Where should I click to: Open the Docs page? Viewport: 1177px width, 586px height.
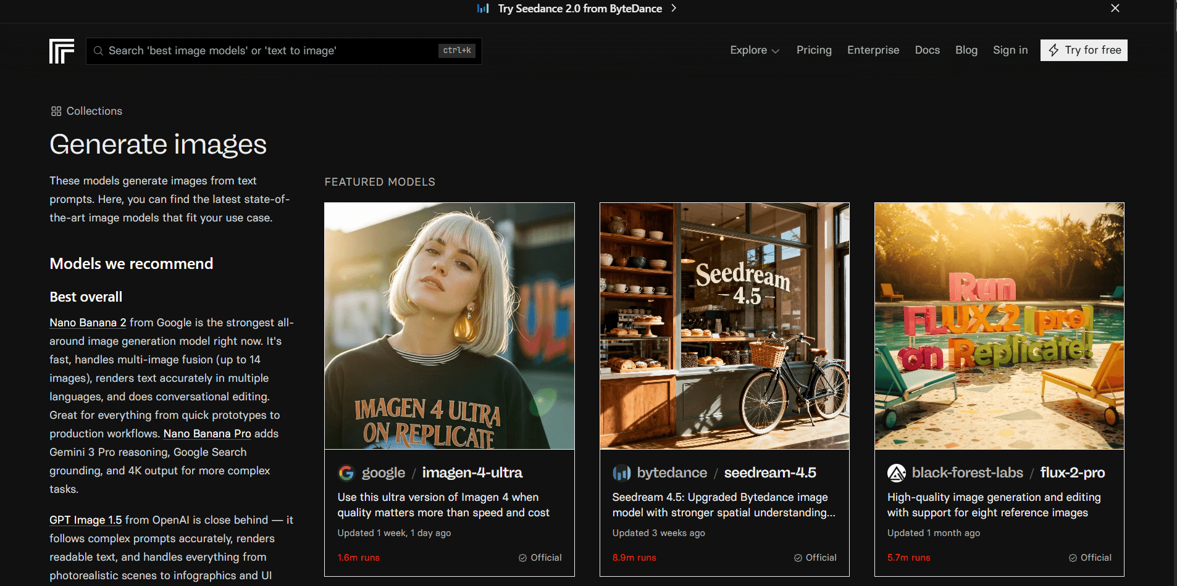pos(927,50)
